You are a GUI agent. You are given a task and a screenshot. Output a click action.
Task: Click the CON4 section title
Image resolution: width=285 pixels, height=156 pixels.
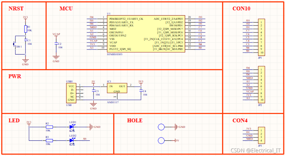click(240, 120)
